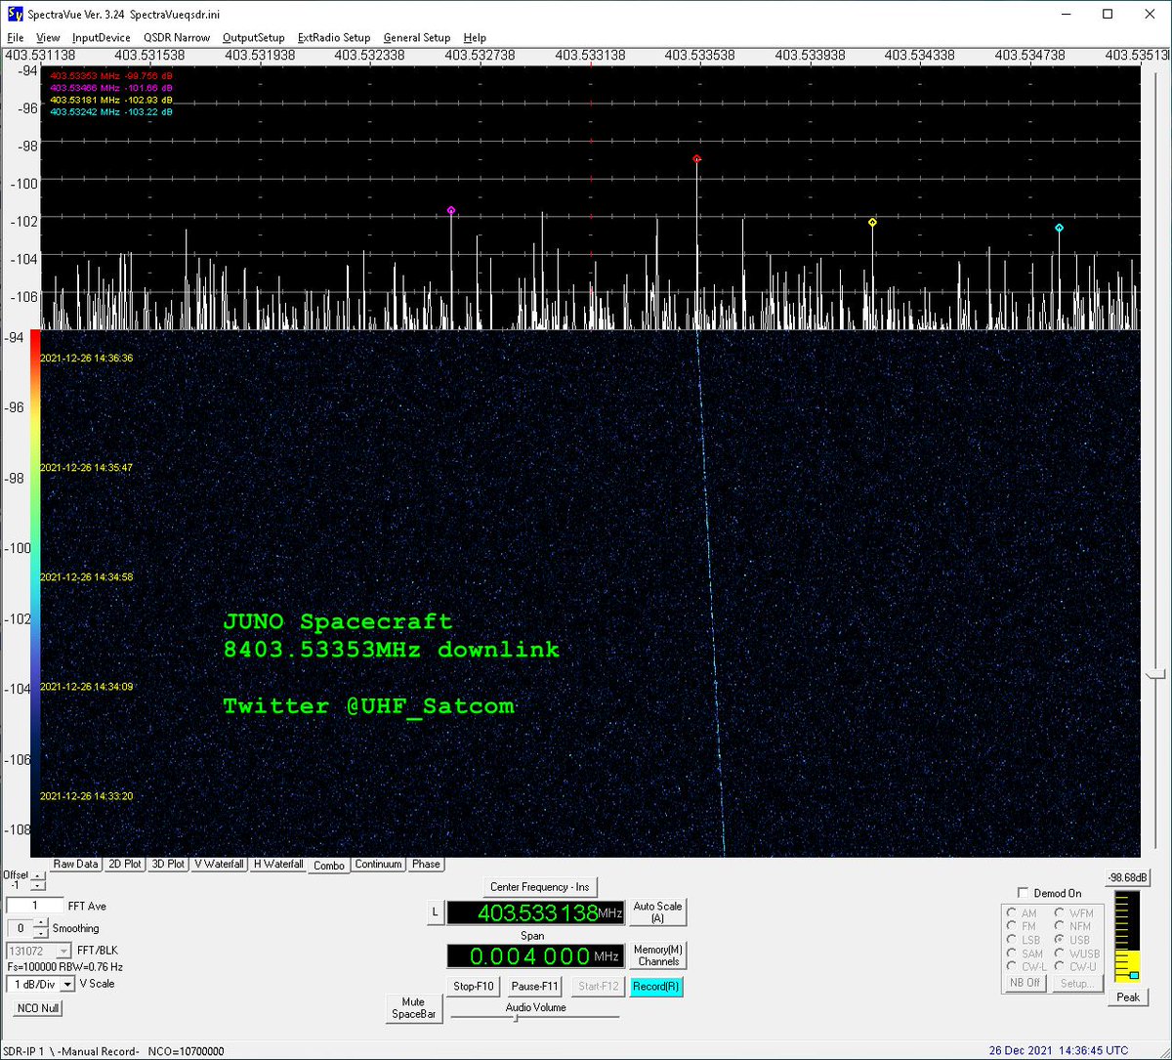Switch to the H Waterfall tab
The width and height of the screenshot is (1172, 1060).
click(278, 864)
